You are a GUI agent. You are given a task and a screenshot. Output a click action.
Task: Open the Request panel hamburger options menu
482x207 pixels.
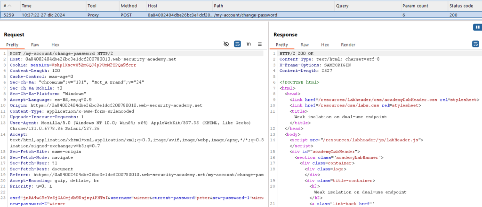pyautogui.click(x=260, y=44)
